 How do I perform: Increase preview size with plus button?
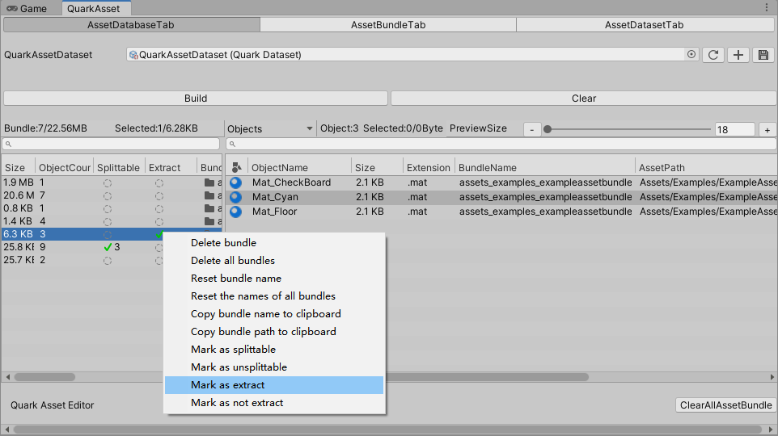(767, 129)
